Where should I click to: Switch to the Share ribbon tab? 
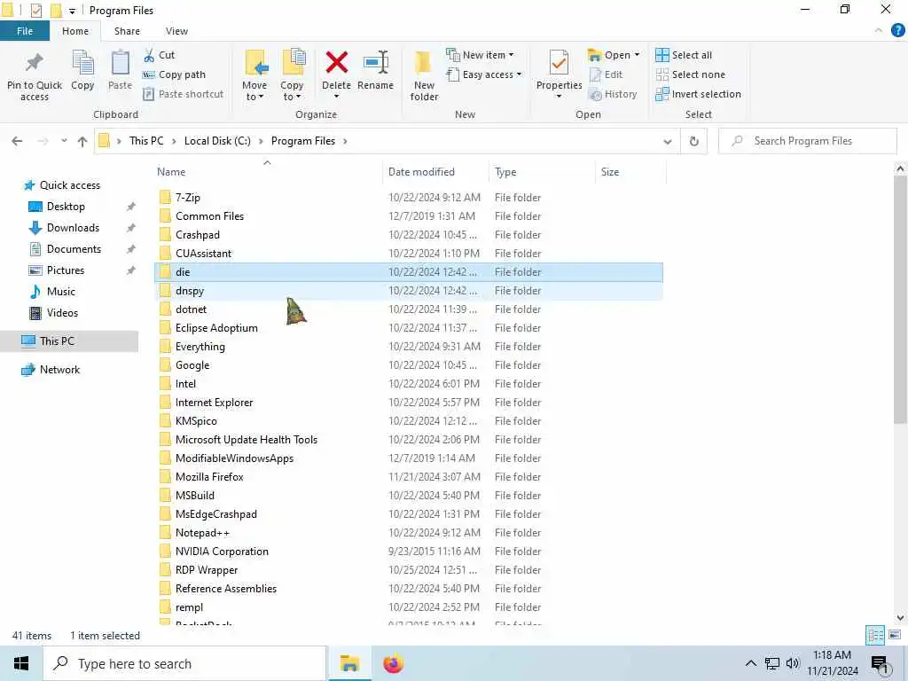coord(127,31)
